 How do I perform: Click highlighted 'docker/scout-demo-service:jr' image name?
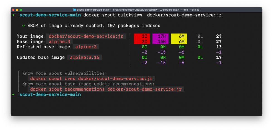[86, 36]
